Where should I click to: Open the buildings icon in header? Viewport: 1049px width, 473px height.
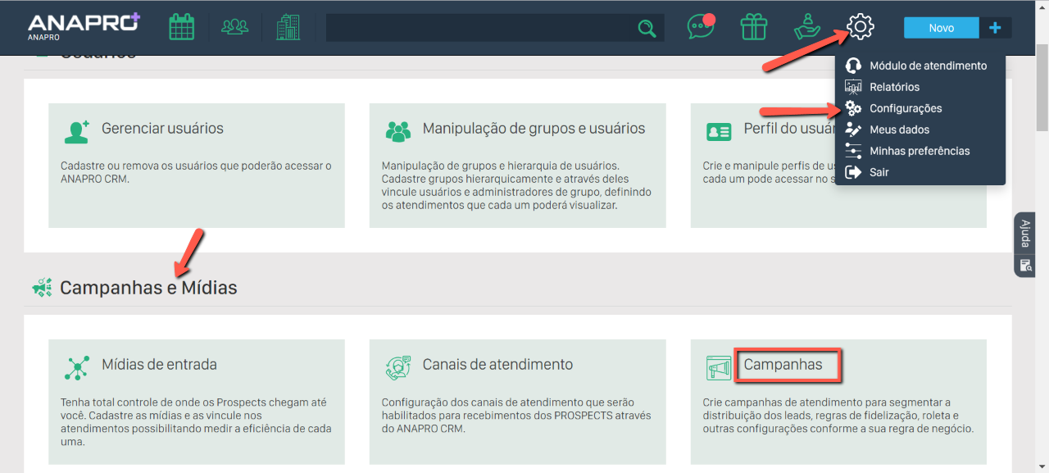288,27
